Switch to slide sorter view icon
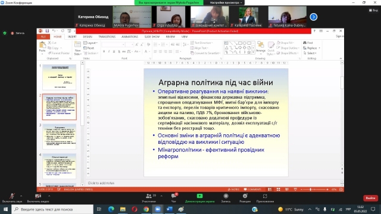Screen dimensions: 381x214 point(278,189)
